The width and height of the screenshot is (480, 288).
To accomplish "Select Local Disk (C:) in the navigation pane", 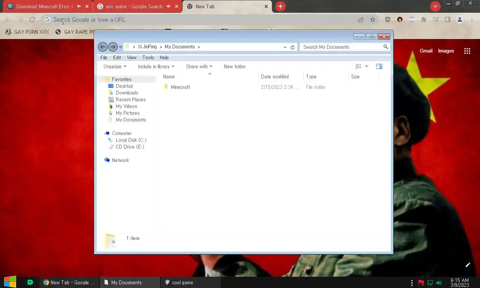I will tap(131, 140).
